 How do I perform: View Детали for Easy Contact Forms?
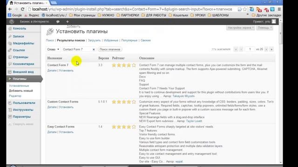[x=52, y=132]
